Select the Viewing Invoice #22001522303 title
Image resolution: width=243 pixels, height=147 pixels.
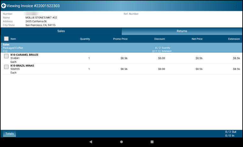33,6
